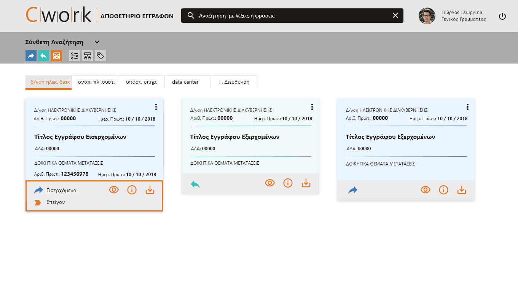Click the blue incoming-documents arrow filter in toolbar

point(31,56)
